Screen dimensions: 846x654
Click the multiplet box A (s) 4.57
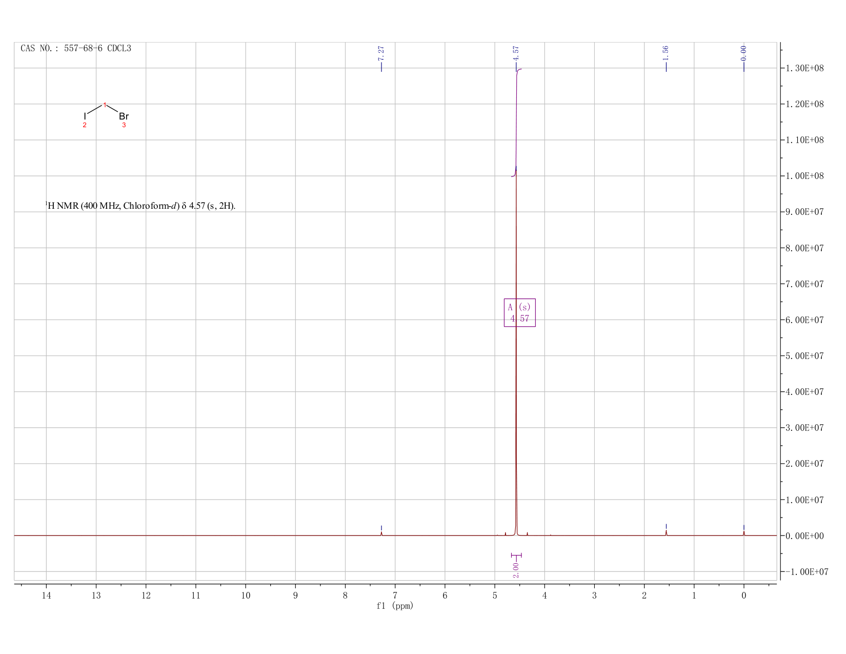point(520,313)
